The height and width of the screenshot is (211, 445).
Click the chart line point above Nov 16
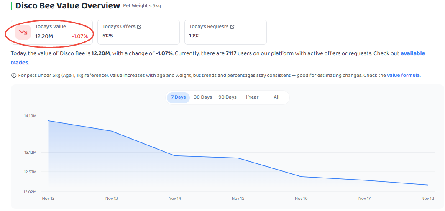tap(301, 176)
